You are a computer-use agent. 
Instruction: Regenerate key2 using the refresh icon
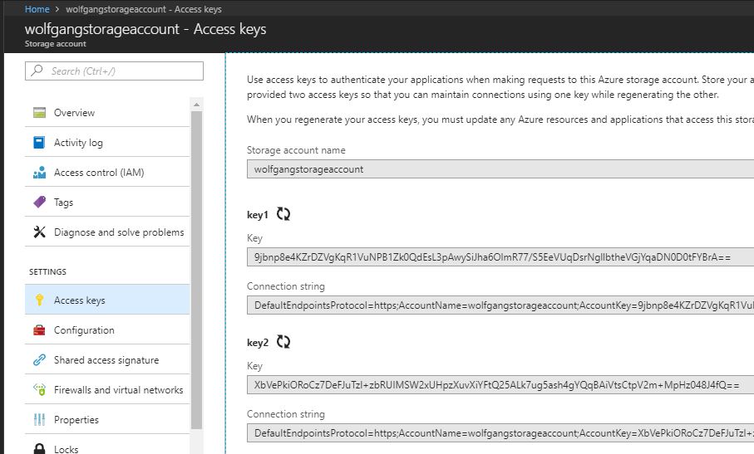[283, 342]
